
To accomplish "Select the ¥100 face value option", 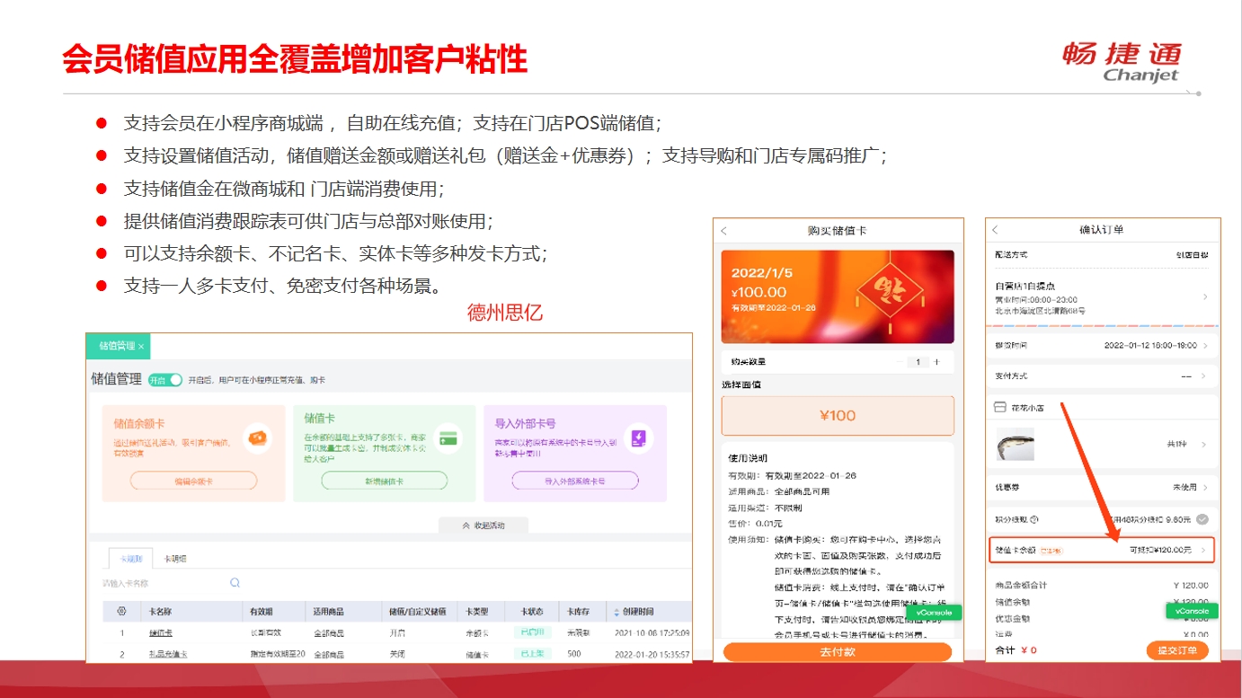I will [x=838, y=416].
